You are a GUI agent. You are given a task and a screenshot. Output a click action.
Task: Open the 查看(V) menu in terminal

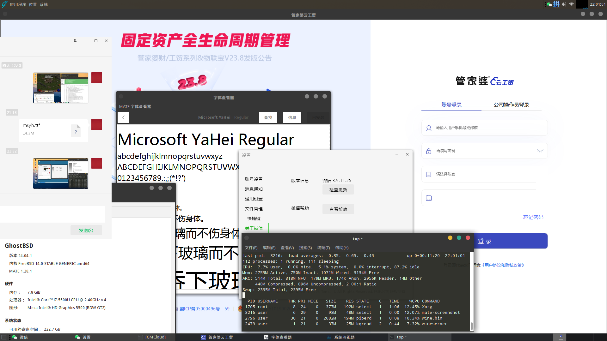point(287,248)
